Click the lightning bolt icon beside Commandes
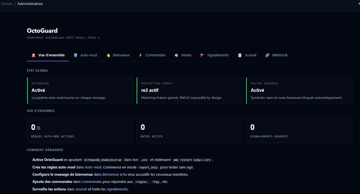The width and height of the screenshot is (360, 194). pos(140,55)
